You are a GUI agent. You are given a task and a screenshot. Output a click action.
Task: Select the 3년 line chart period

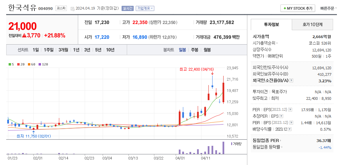[x=87, y=50]
